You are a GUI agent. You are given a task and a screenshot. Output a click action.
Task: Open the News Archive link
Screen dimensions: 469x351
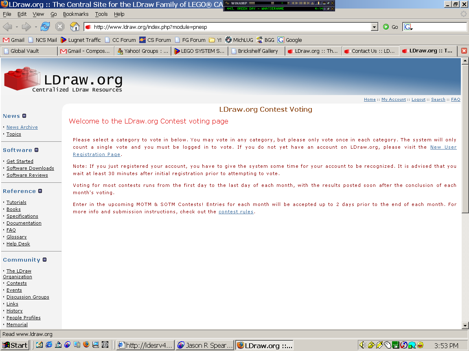click(22, 127)
